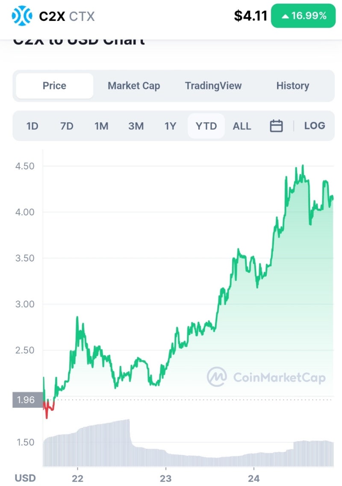The width and height of the screenshot is (342, 486).
Task: Open the TradingView chart tab
Action: (213, 86)
